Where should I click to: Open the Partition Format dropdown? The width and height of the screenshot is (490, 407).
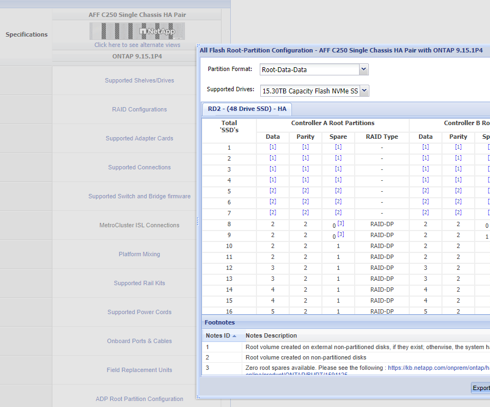[364, 69]
